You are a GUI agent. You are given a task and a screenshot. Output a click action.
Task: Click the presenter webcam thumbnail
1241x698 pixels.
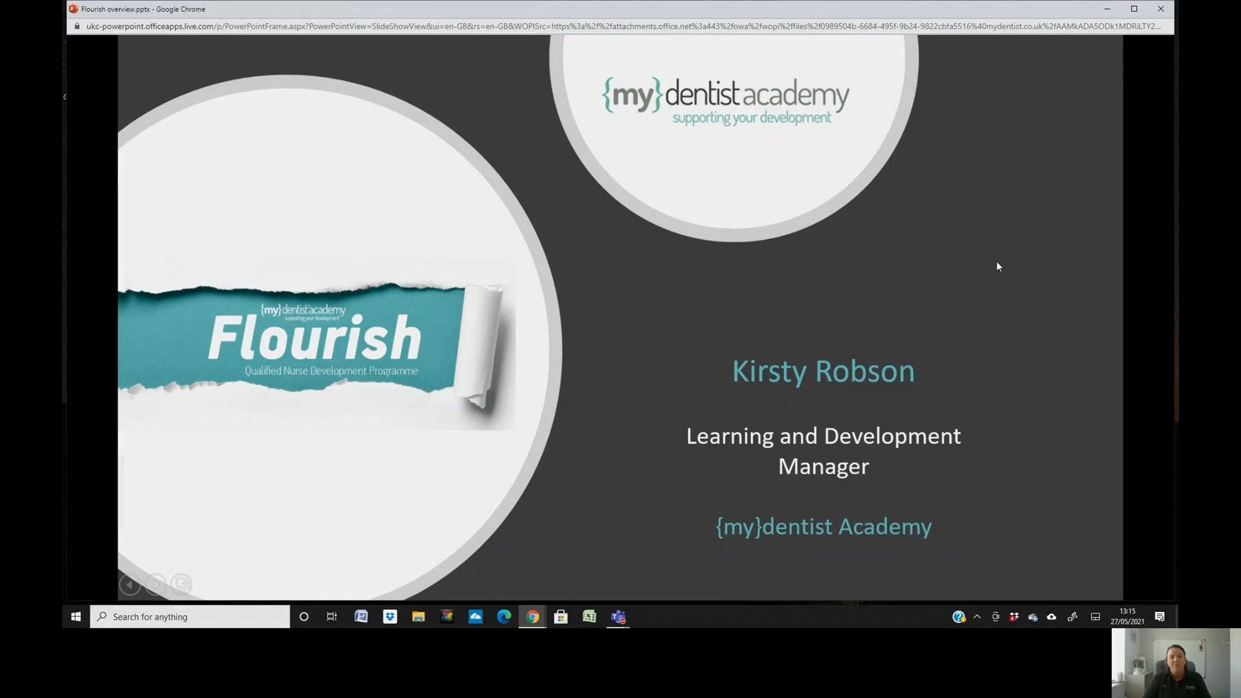1176,663
